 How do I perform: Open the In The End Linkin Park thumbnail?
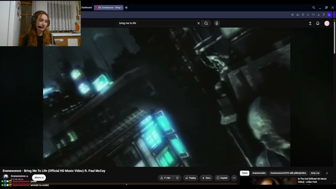(268, 181)
